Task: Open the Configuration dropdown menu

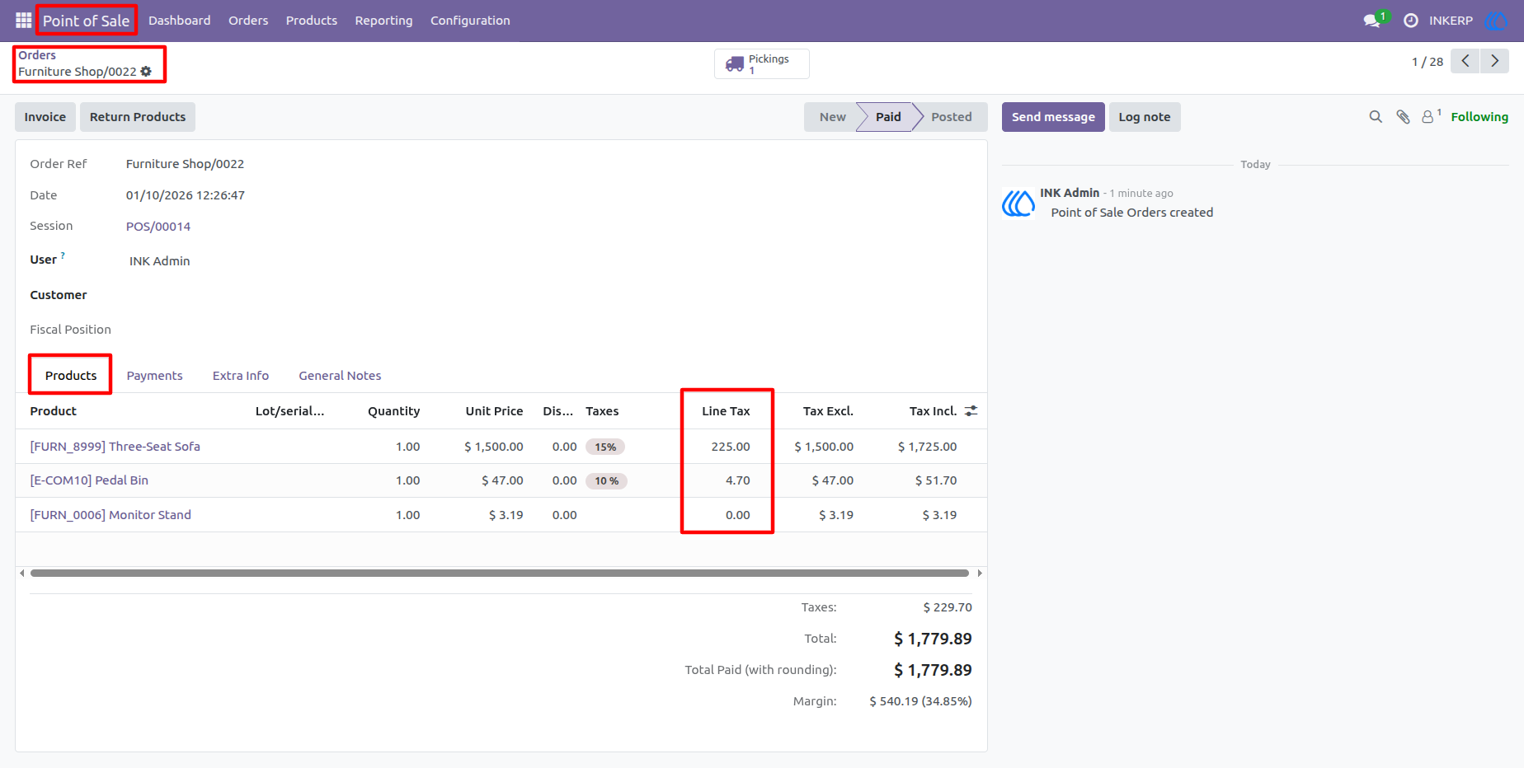Action: pyautogui.click(x=470, y=21)
